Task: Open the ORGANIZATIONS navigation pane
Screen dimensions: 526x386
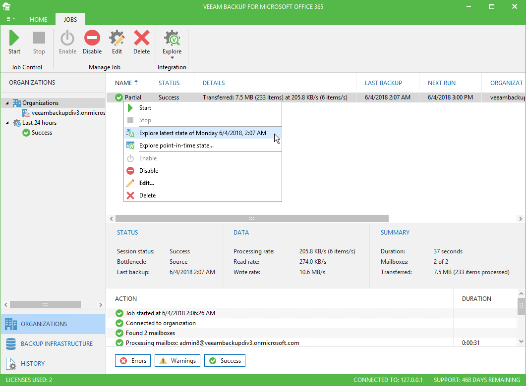Action: [53, 324]
